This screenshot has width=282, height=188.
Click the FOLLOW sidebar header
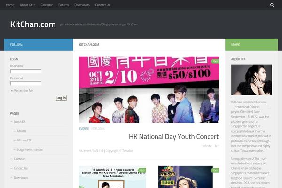39,45
